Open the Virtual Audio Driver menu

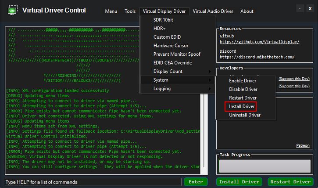[x=213, y=11]
